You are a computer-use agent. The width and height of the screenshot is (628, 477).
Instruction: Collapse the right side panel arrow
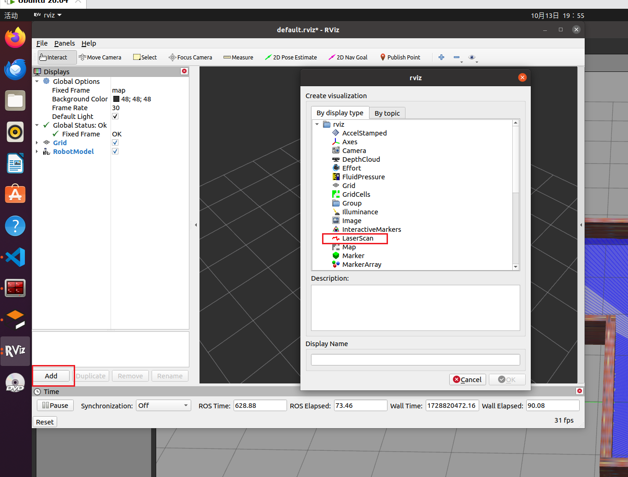(581, 225)
